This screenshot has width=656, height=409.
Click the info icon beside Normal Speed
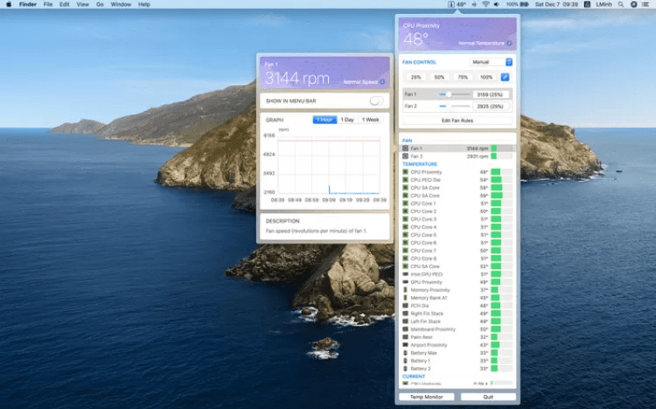tap(382, 82)
